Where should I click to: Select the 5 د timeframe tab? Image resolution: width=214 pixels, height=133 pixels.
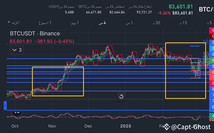209,23
